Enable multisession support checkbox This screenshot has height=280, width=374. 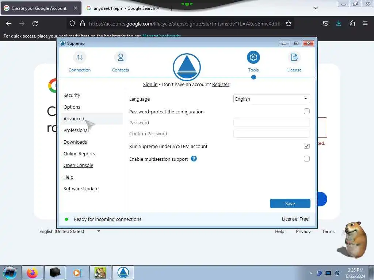point(307,159)
